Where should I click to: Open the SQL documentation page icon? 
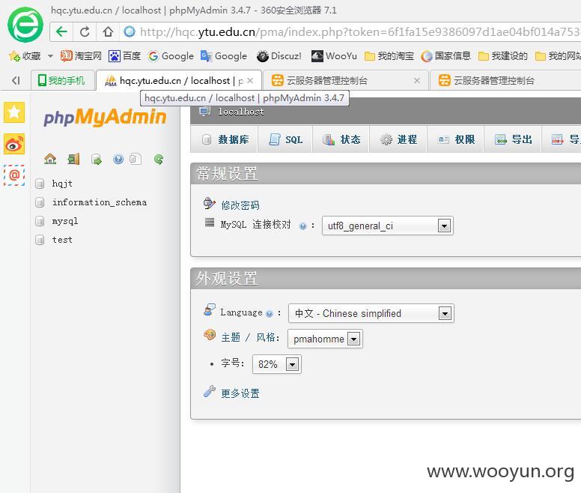(x=136, y=160)
